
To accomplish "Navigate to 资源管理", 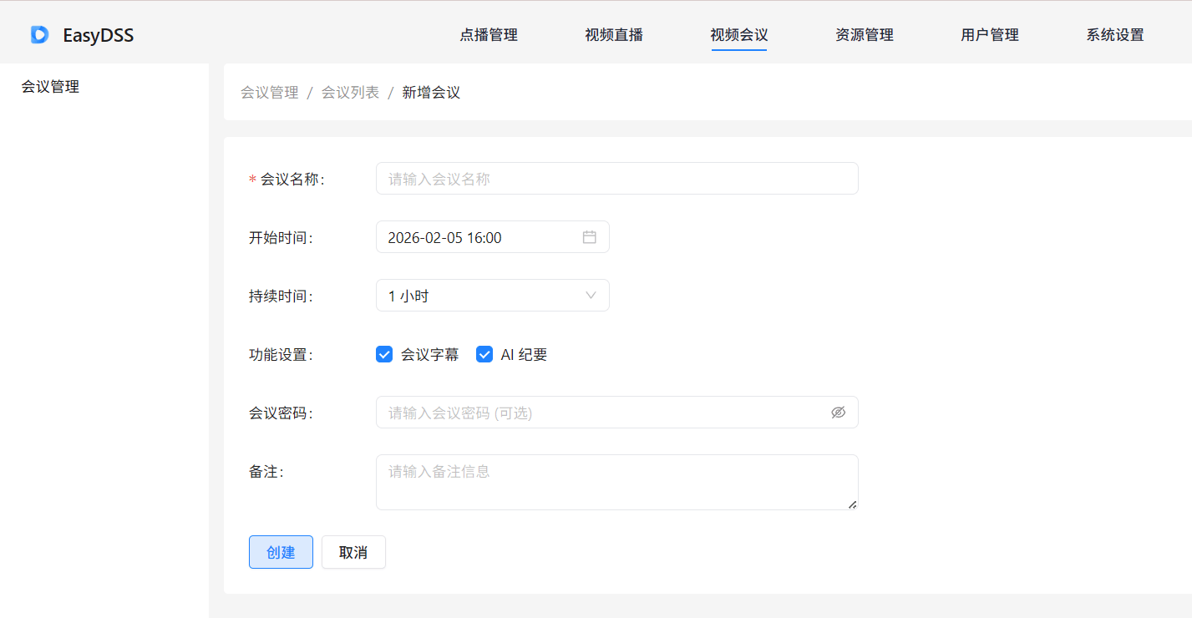I will (864, 35).
